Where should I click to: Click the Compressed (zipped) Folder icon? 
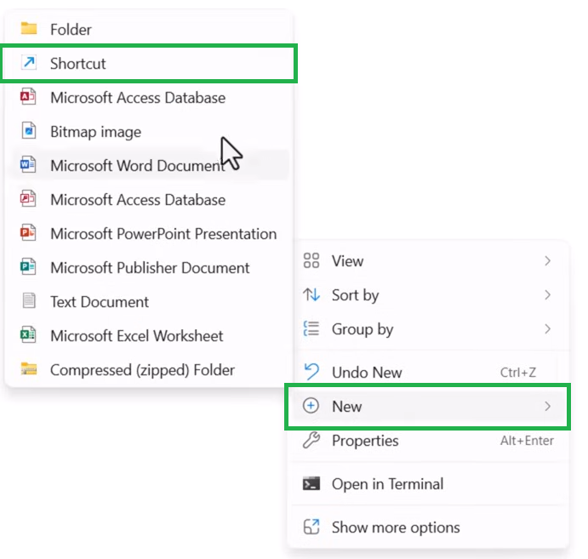point(29,370)
